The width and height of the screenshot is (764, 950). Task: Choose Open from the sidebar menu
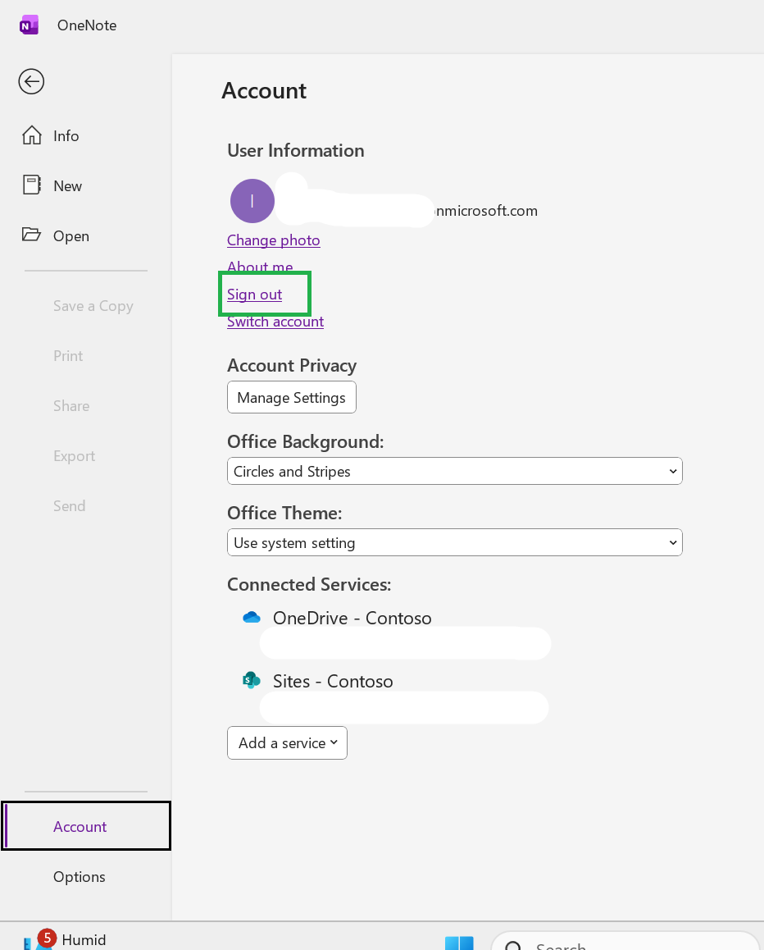tap(70, 235)
